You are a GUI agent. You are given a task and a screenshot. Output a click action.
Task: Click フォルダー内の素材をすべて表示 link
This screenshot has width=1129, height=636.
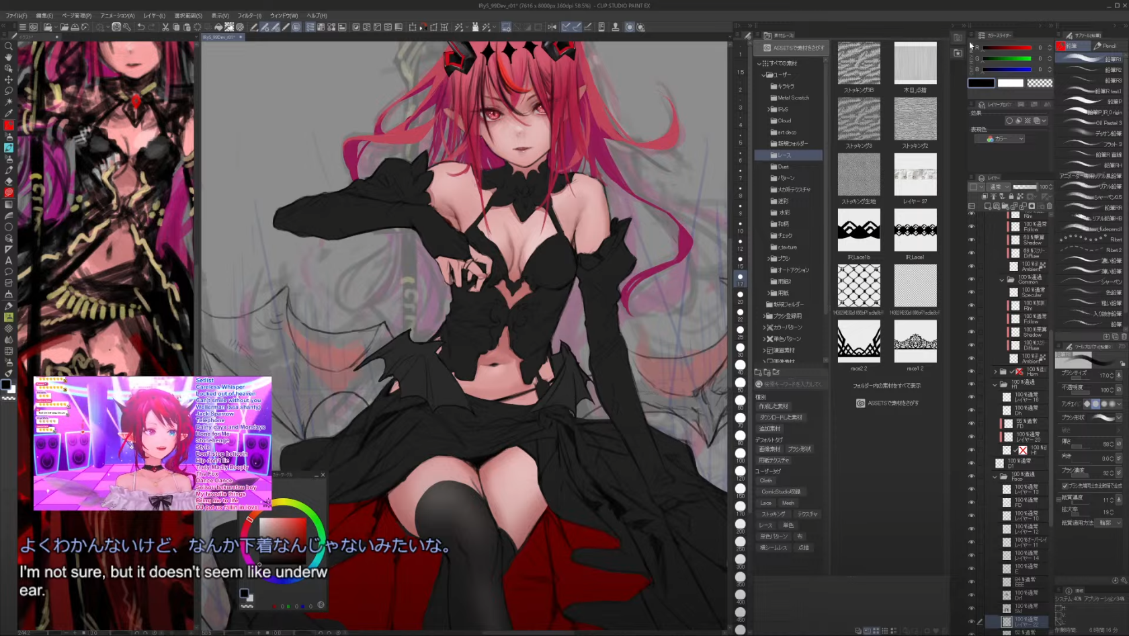pyautogui.click(x=886, y=386)
